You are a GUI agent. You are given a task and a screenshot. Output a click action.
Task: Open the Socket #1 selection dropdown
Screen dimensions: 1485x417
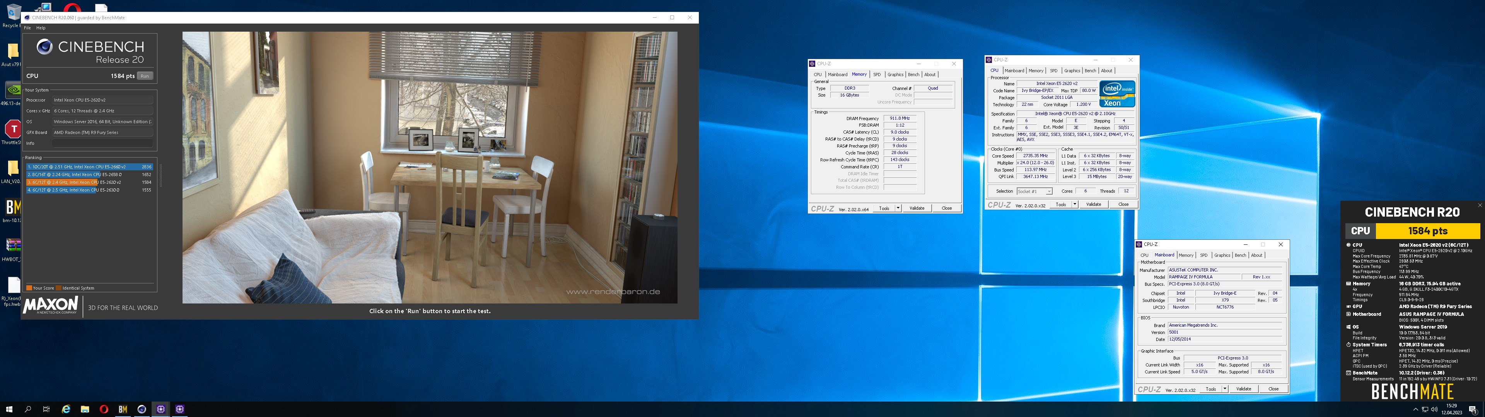click(1034, 191)
